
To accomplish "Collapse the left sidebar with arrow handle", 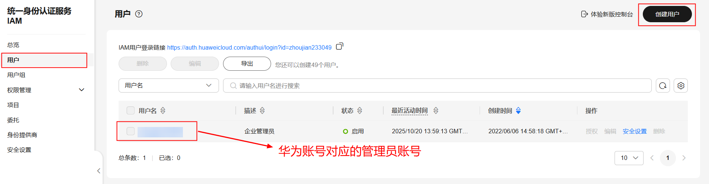I will 99,171.
